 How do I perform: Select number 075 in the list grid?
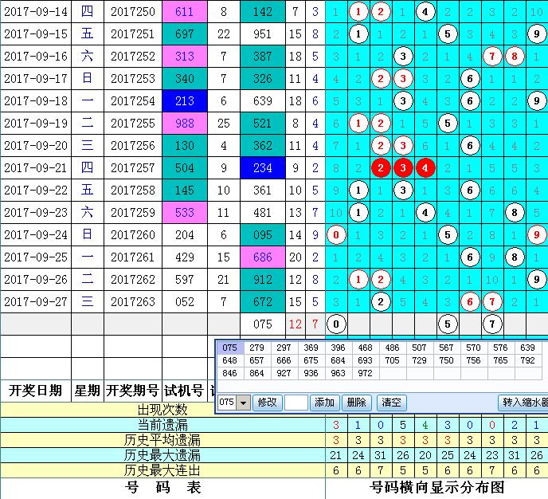229,348
